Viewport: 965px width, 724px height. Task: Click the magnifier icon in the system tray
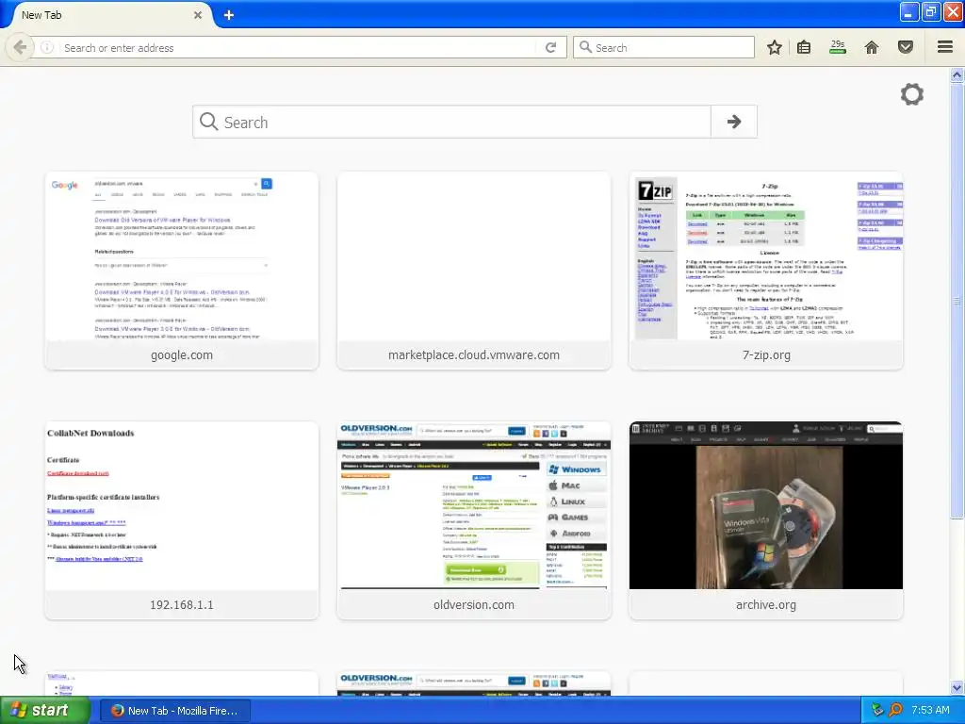pyautogui.click(x=895, y=710)
